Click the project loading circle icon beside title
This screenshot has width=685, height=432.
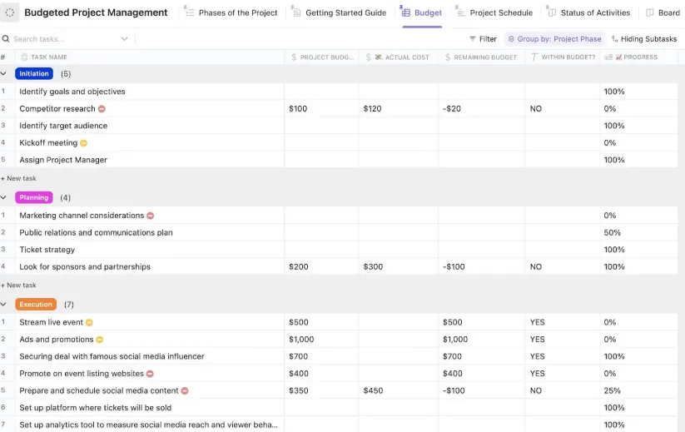(x=10, y=12)
